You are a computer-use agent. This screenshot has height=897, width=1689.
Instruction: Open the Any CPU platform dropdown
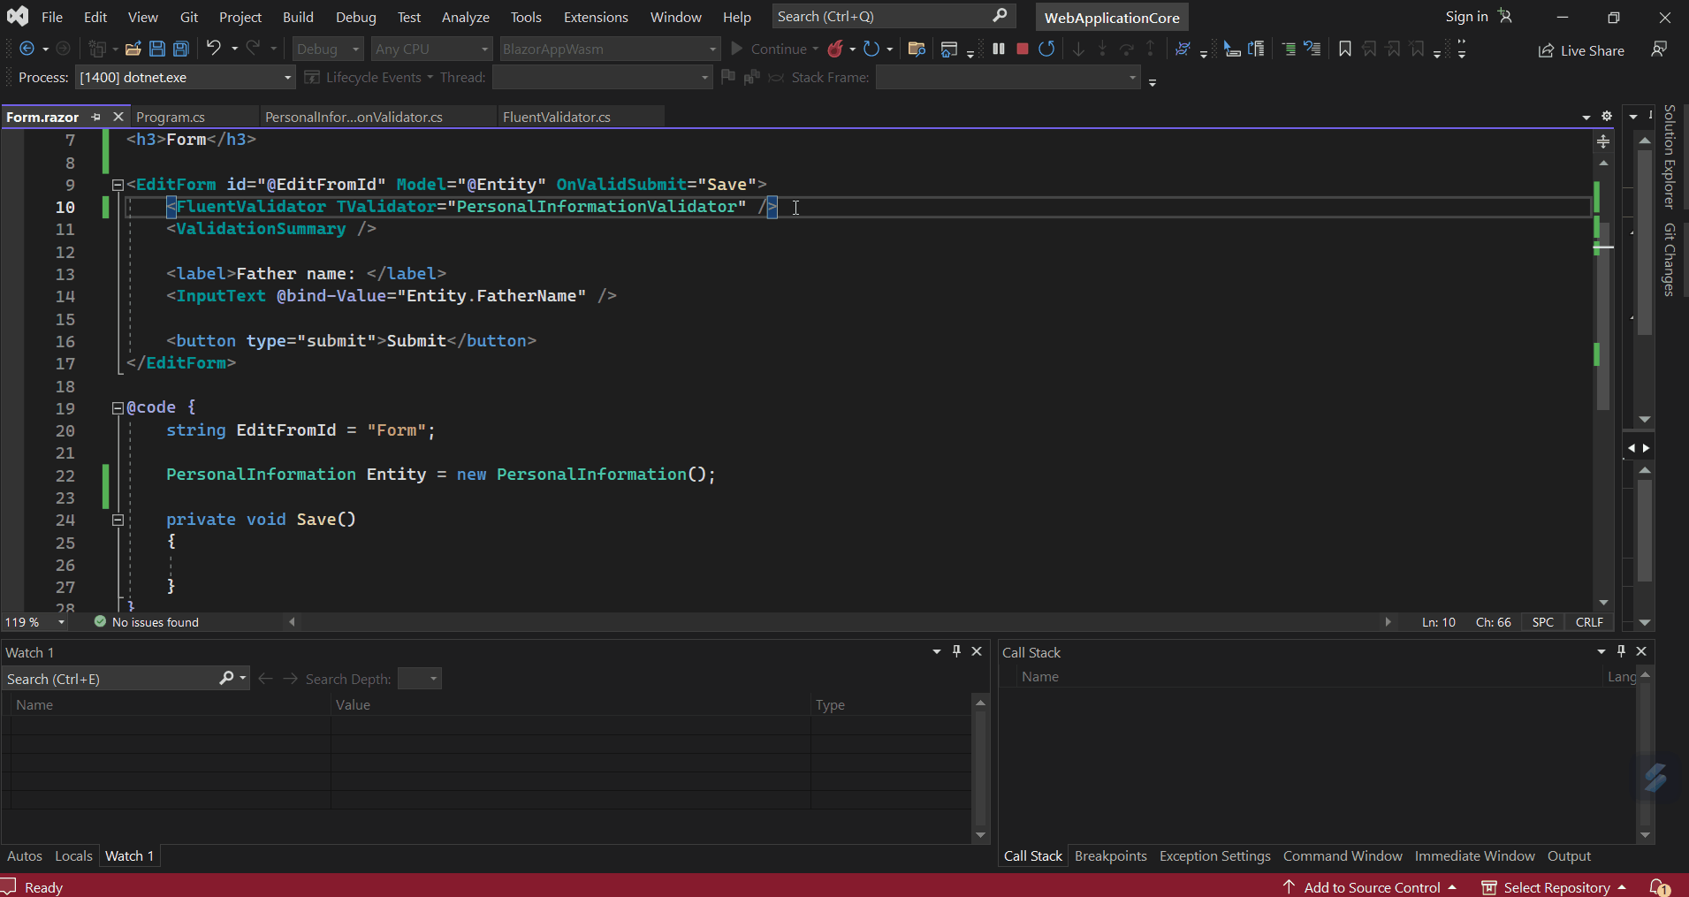484,49
